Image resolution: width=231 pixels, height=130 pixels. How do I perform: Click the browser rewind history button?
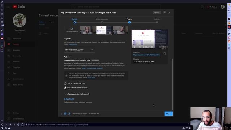tap(10, 125)
